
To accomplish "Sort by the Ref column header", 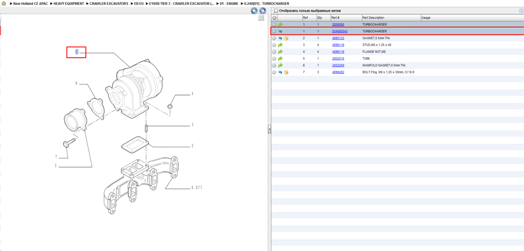I will click(x=309, y=18).
